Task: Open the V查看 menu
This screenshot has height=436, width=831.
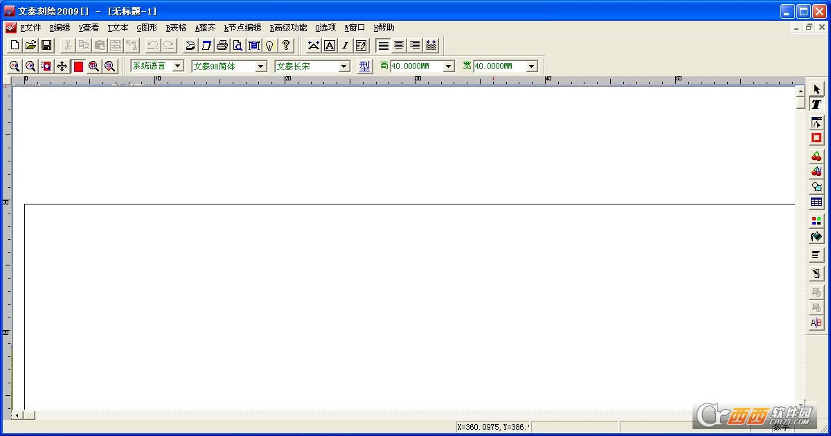Action: [x=89, y=28]
